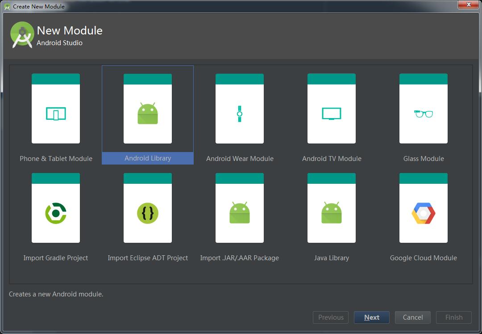482x334 pixels.
Task: Pick the Glass Module glasses icon
Action: (424, 114)
